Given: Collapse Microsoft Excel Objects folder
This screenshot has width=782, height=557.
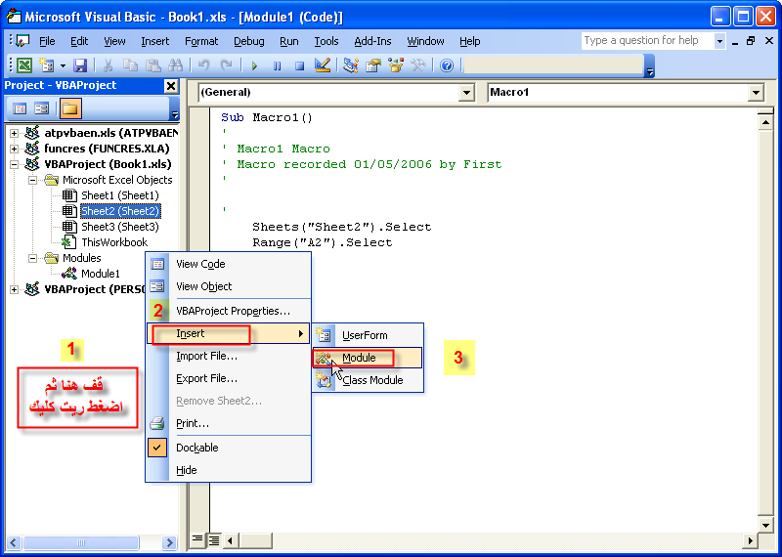Looking at the screenshot, I should 32,180.
